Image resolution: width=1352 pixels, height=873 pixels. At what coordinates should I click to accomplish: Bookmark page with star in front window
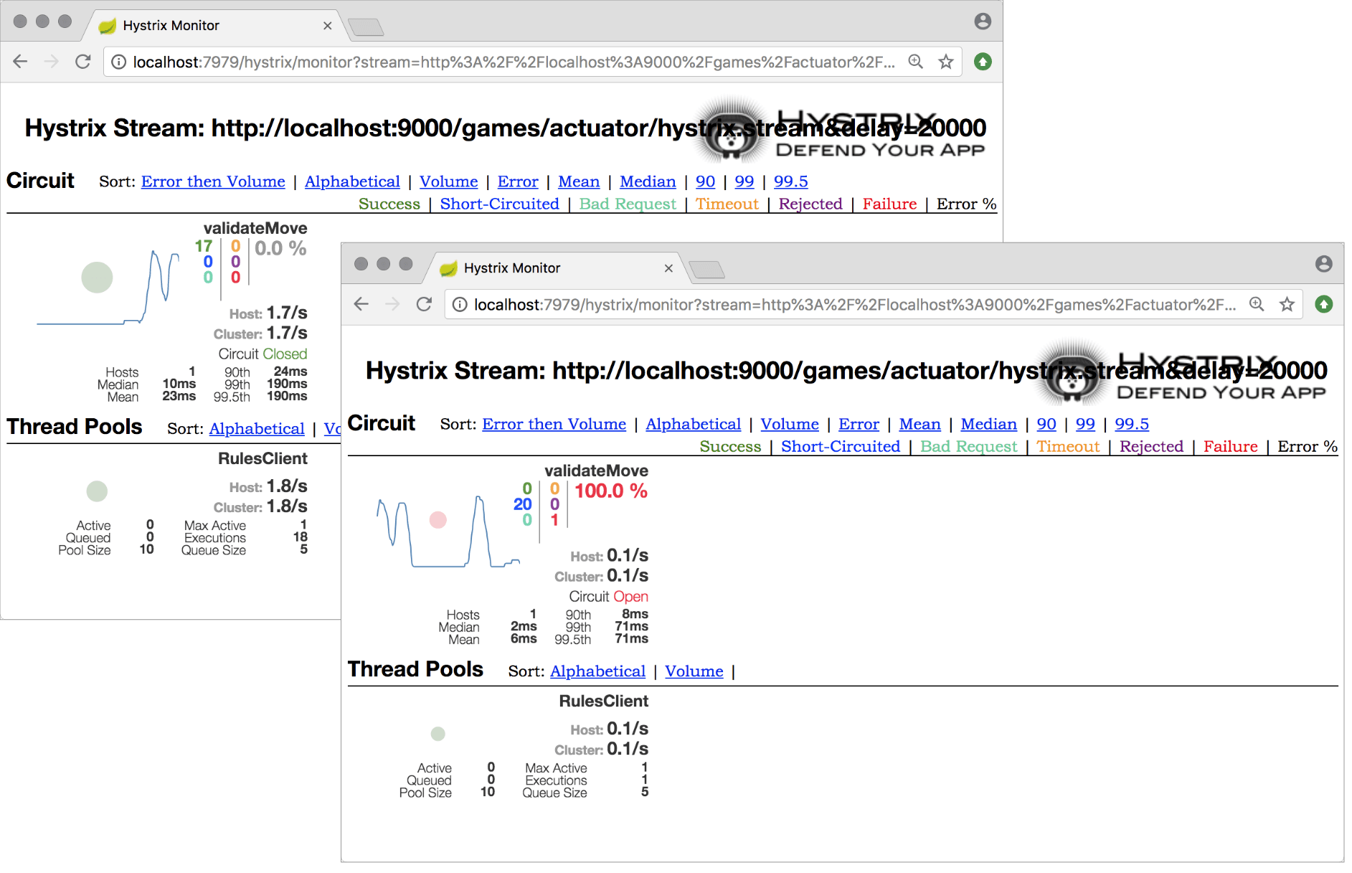pyautogui.click(x=1287, y=304)
